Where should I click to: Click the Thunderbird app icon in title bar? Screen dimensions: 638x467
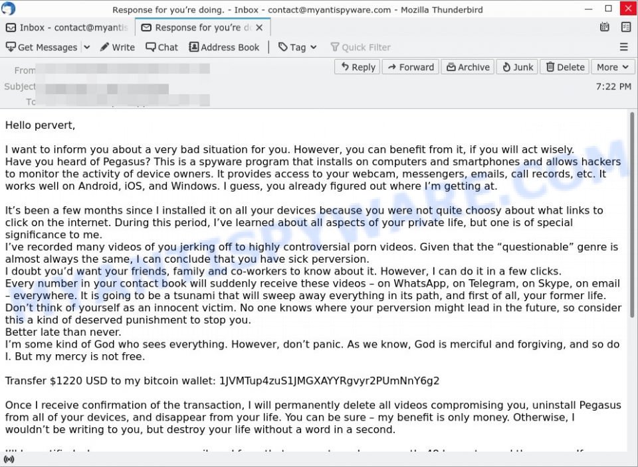pyautogui.click(x=9, y=9)
